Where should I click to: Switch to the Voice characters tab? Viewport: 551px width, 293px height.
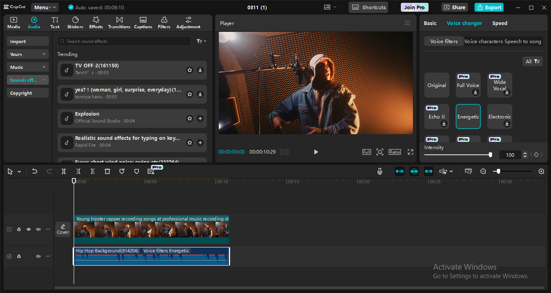pos(483,41)
